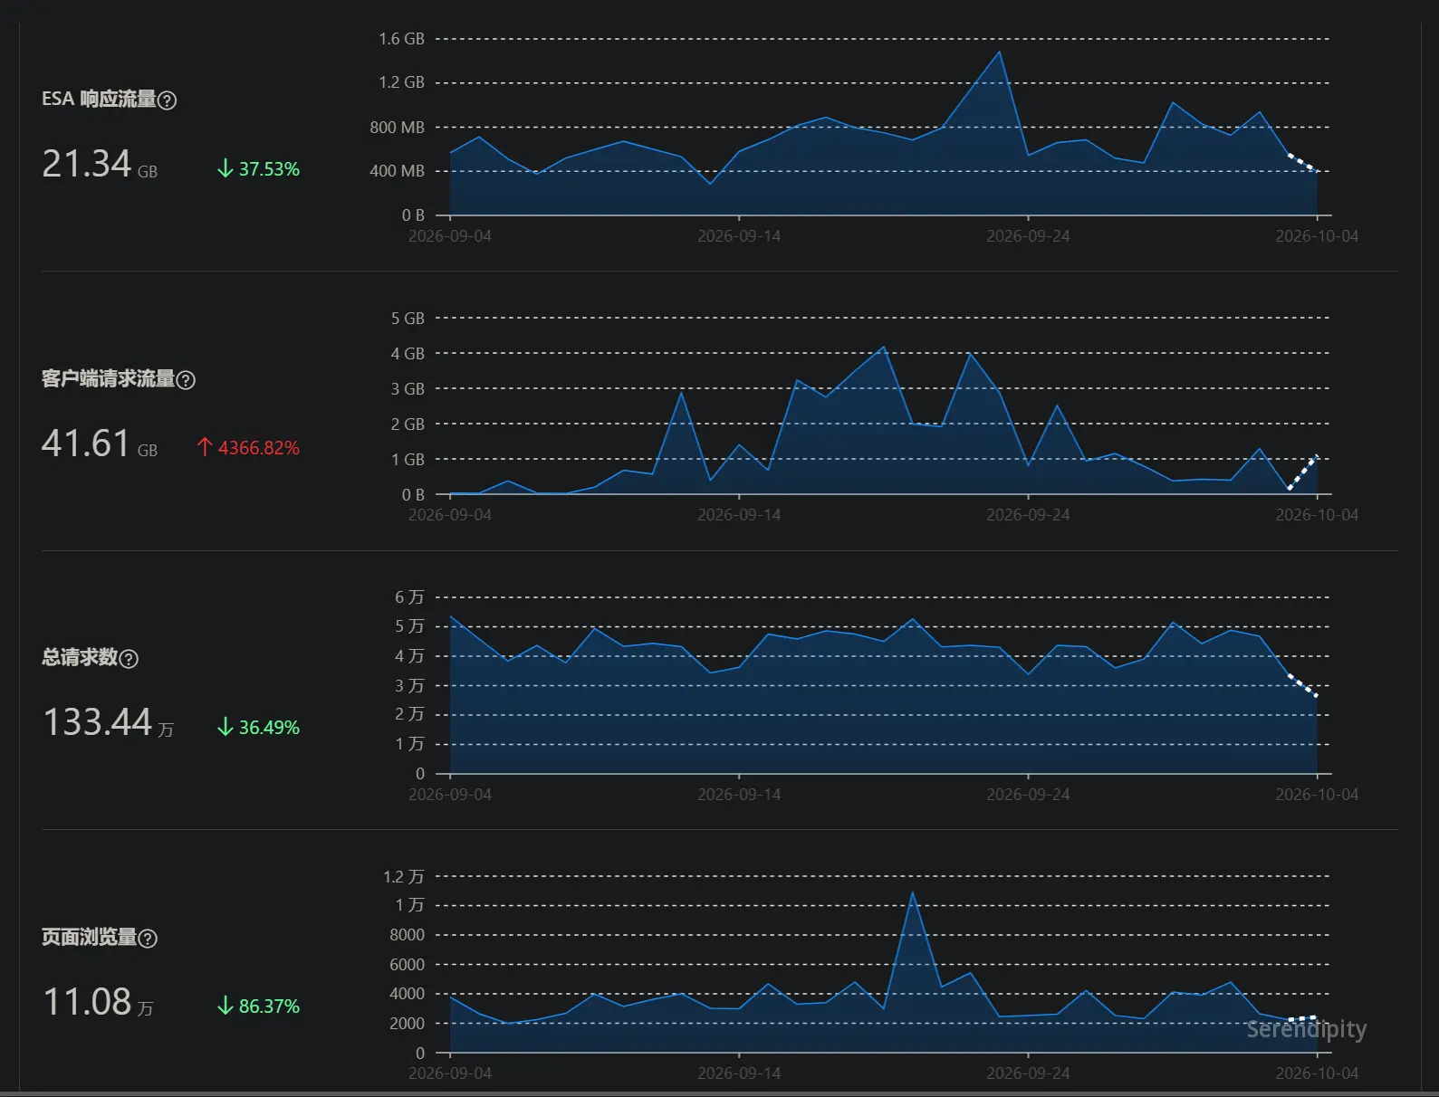Viewport: 1439px width, 1097px height.
Task: Click the 86.37% decrease indicator
Action: pyautogui.click(x=258, y=1006)
